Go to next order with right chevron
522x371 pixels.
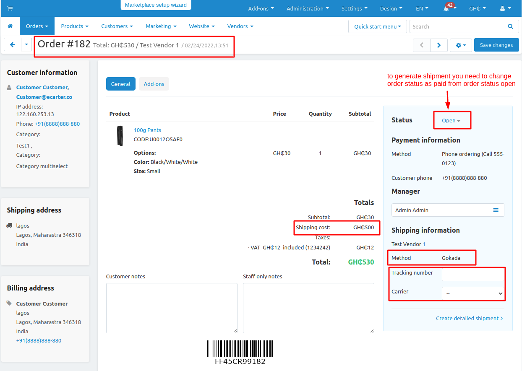(x=438, y=45)
